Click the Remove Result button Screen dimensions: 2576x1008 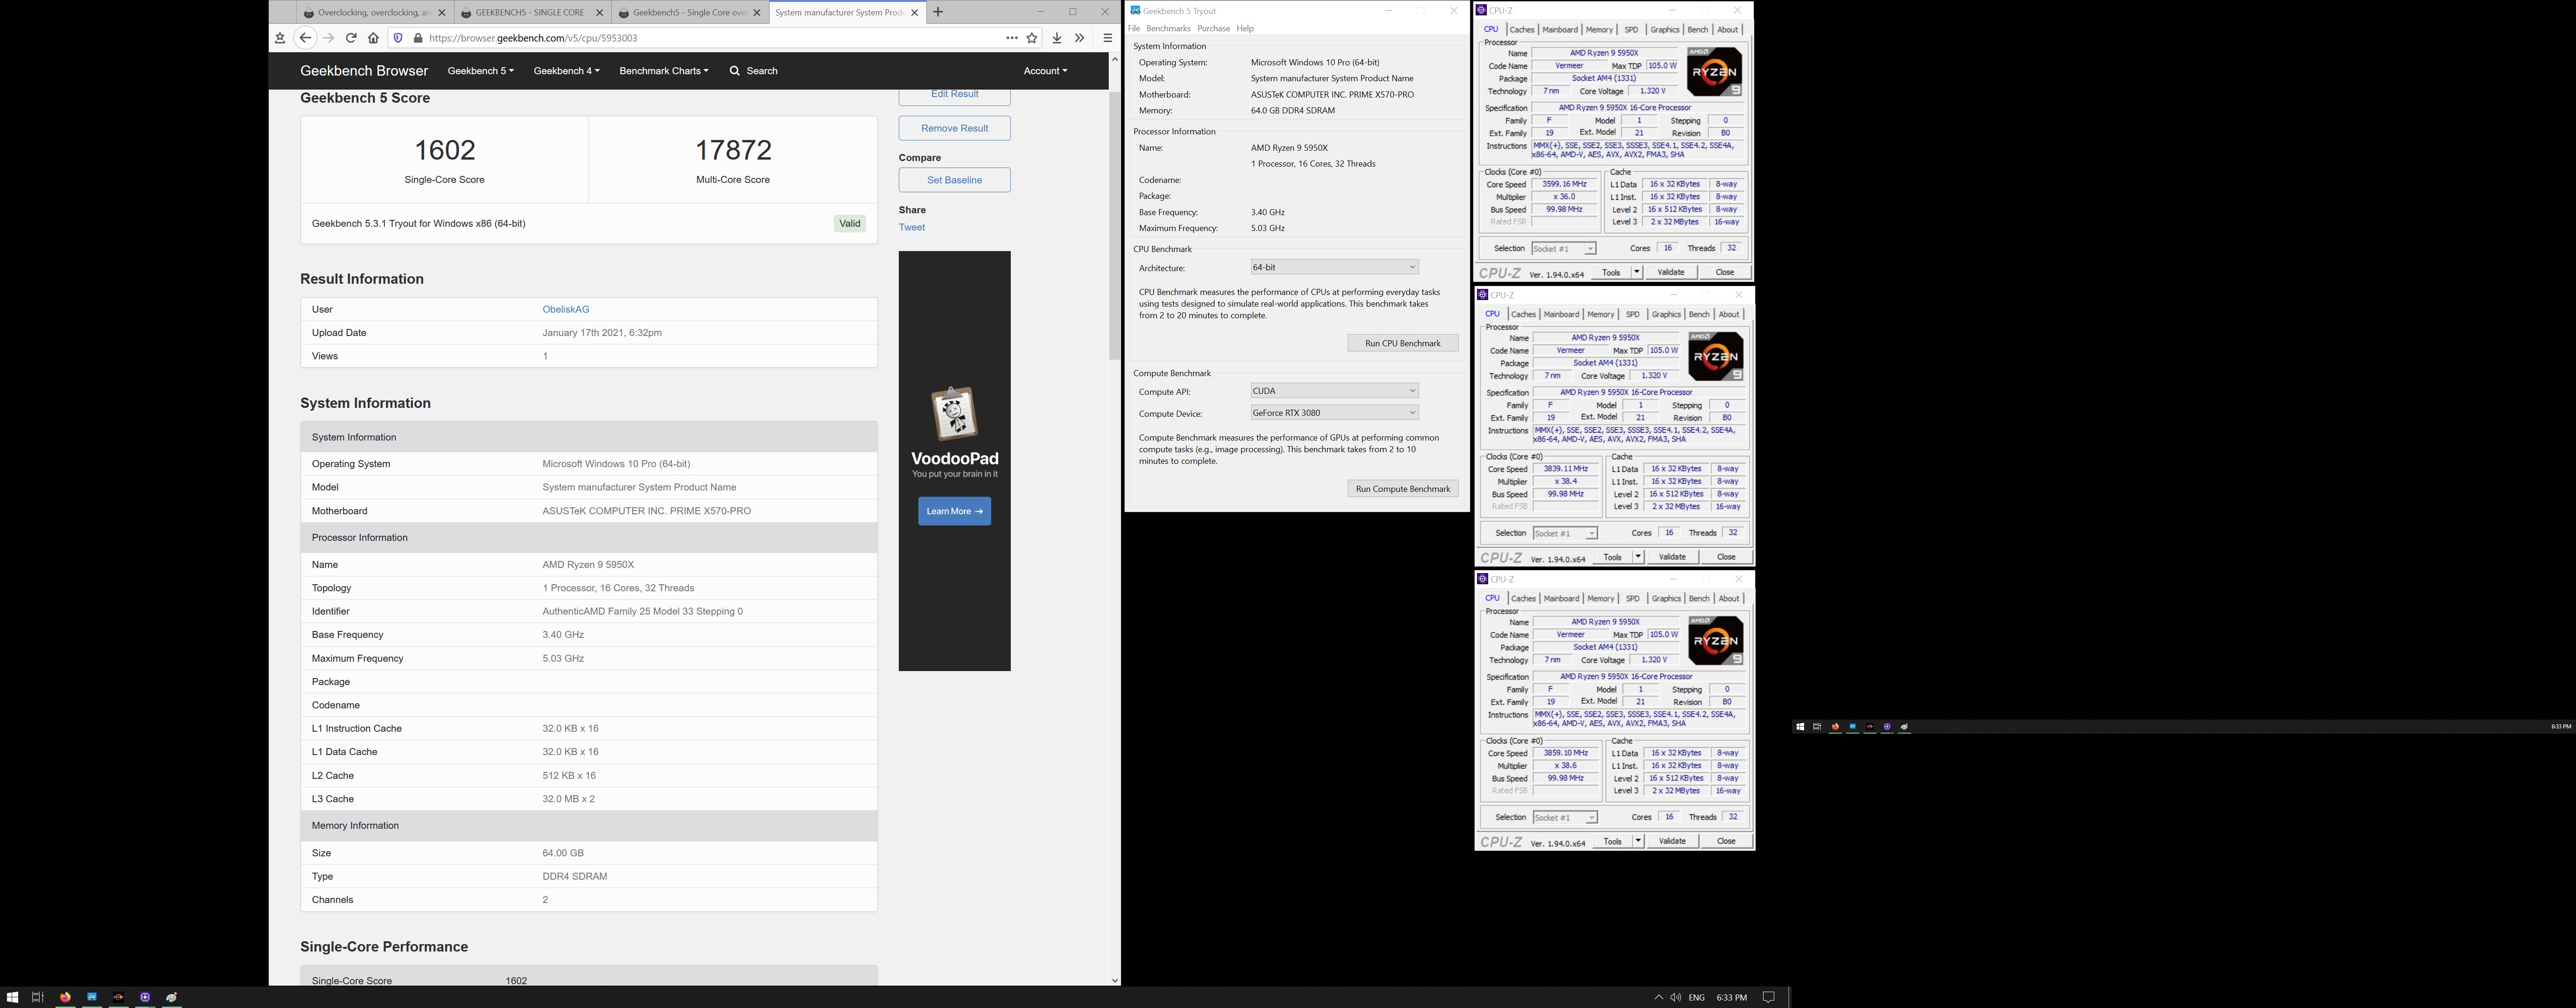click(954, 128)
